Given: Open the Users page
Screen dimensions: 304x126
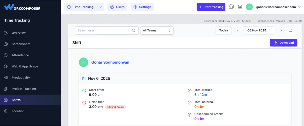Looking at the screenshot, I should tap(117, 7).
